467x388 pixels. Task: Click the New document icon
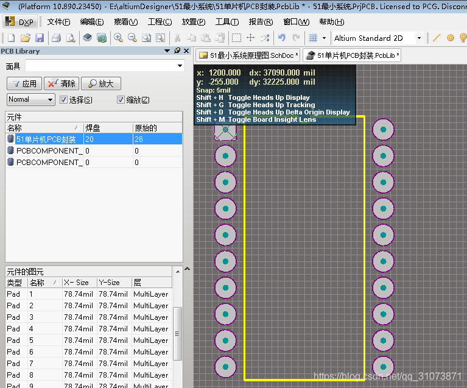[x=11, y=38]
